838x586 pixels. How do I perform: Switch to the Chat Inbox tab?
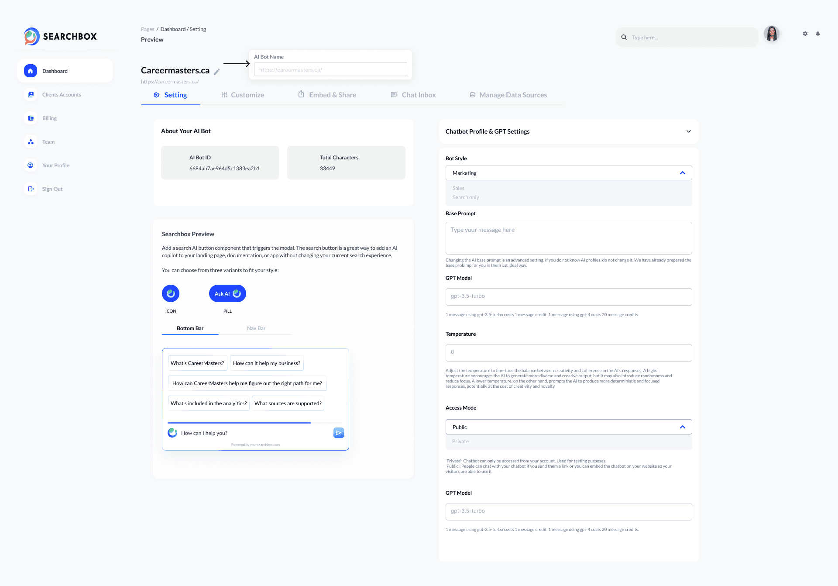tap(413, 95)
